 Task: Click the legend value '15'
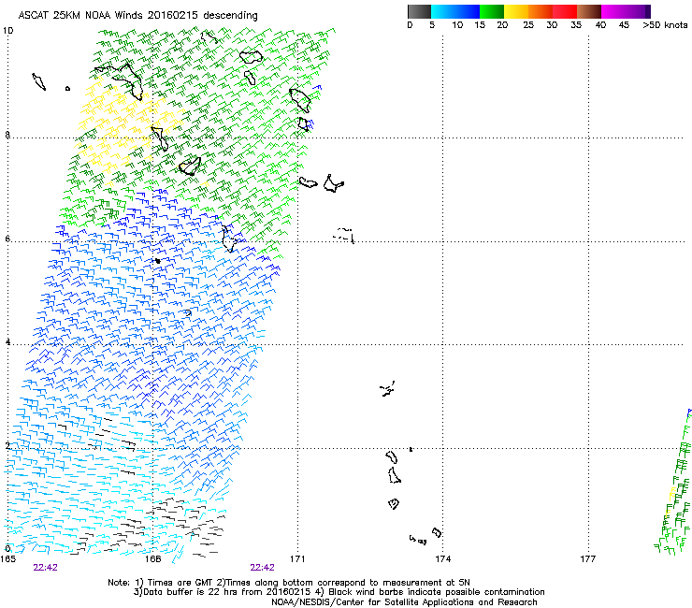tap(480, 25)
